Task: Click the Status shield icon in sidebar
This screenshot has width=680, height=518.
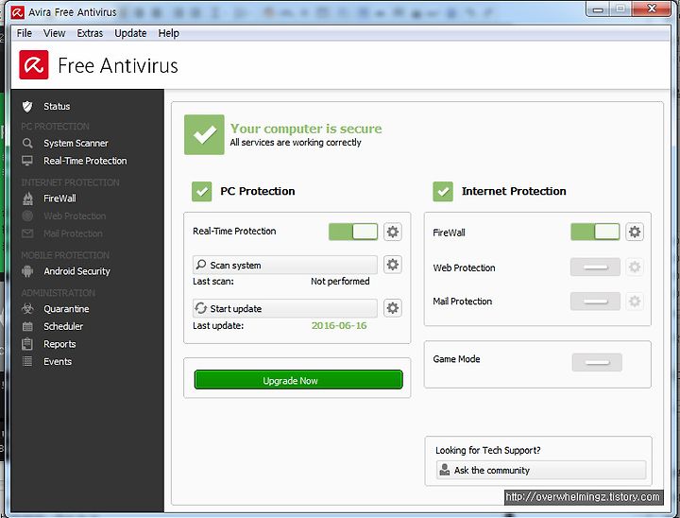Action: [27, 107]
